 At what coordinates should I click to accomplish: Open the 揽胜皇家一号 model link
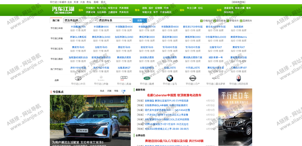click(x=216, y=57)
